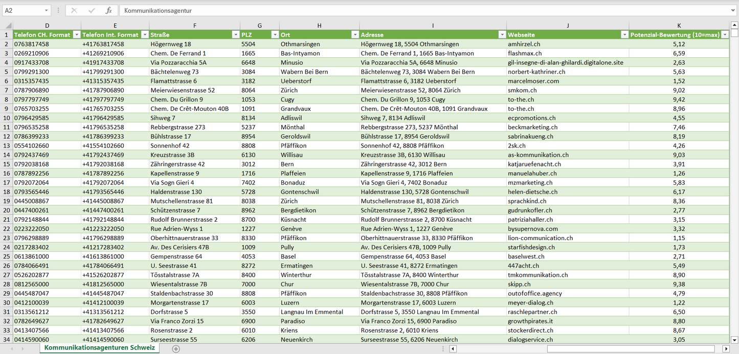Image resolution: width=739 pixels, height=354 pixels.
Task: Click into the formula bar text field
Action: [409, 10]
